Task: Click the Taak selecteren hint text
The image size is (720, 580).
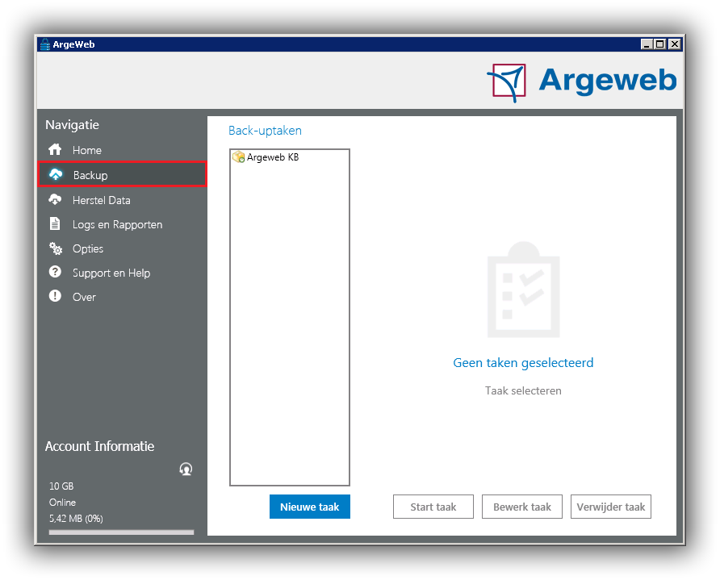Action: (x=523, y=390)
